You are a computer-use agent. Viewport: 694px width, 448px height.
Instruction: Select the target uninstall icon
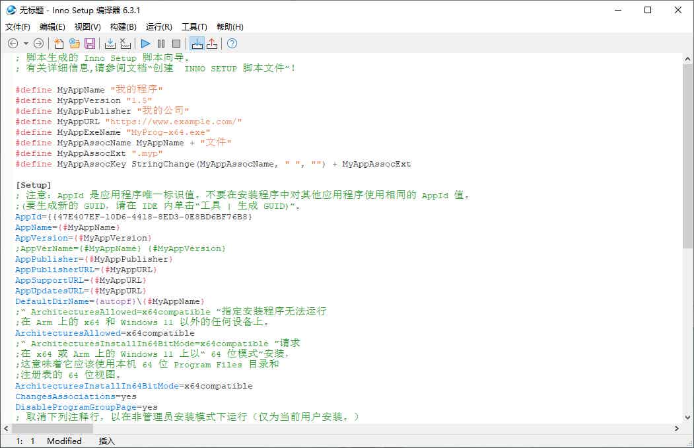coord(212,44)
